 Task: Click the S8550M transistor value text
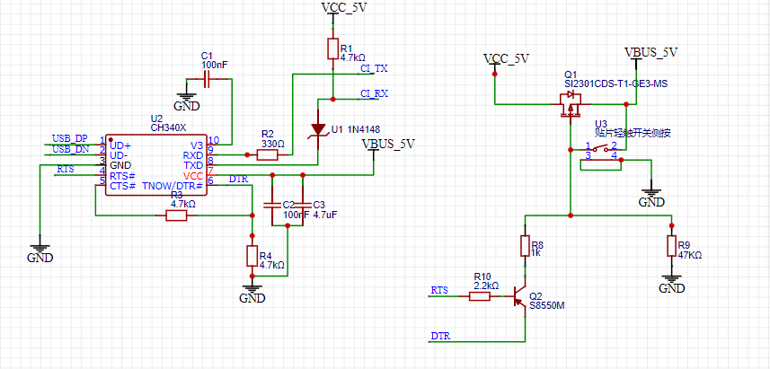[x=547, y=304]
